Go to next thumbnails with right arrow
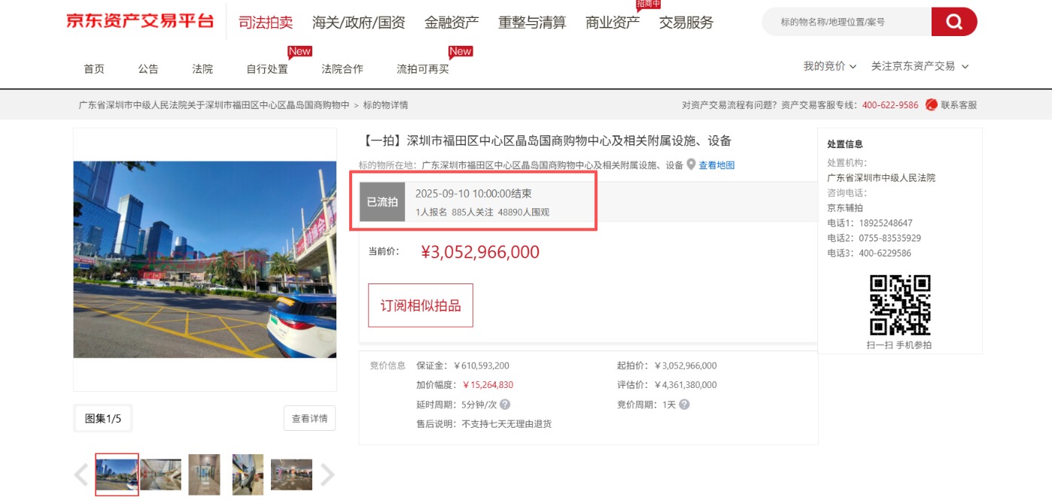This screenshot has height=500, width=1052. tap(327, 475)
